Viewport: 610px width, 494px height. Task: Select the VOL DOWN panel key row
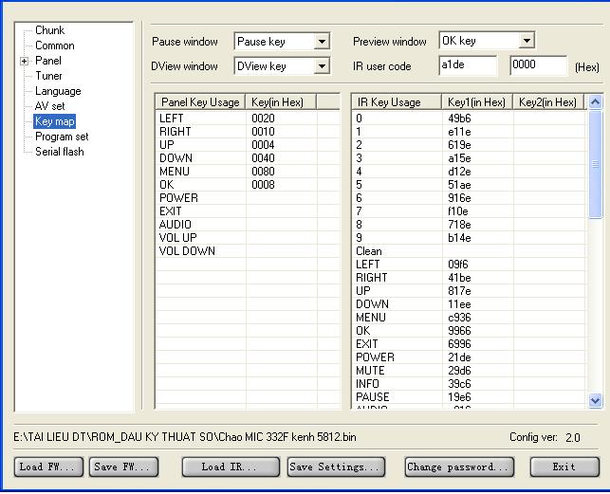click(x=248, y=251)
